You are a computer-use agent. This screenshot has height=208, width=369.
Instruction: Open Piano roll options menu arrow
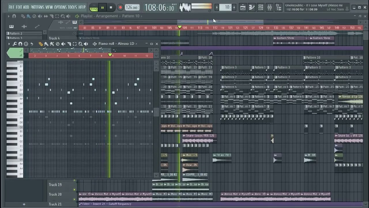(x=9, y=44)
